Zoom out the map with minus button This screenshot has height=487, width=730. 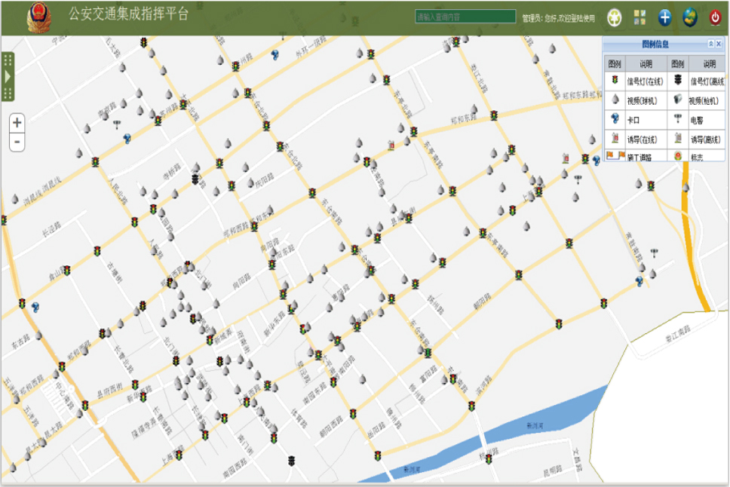click(17, 142)
